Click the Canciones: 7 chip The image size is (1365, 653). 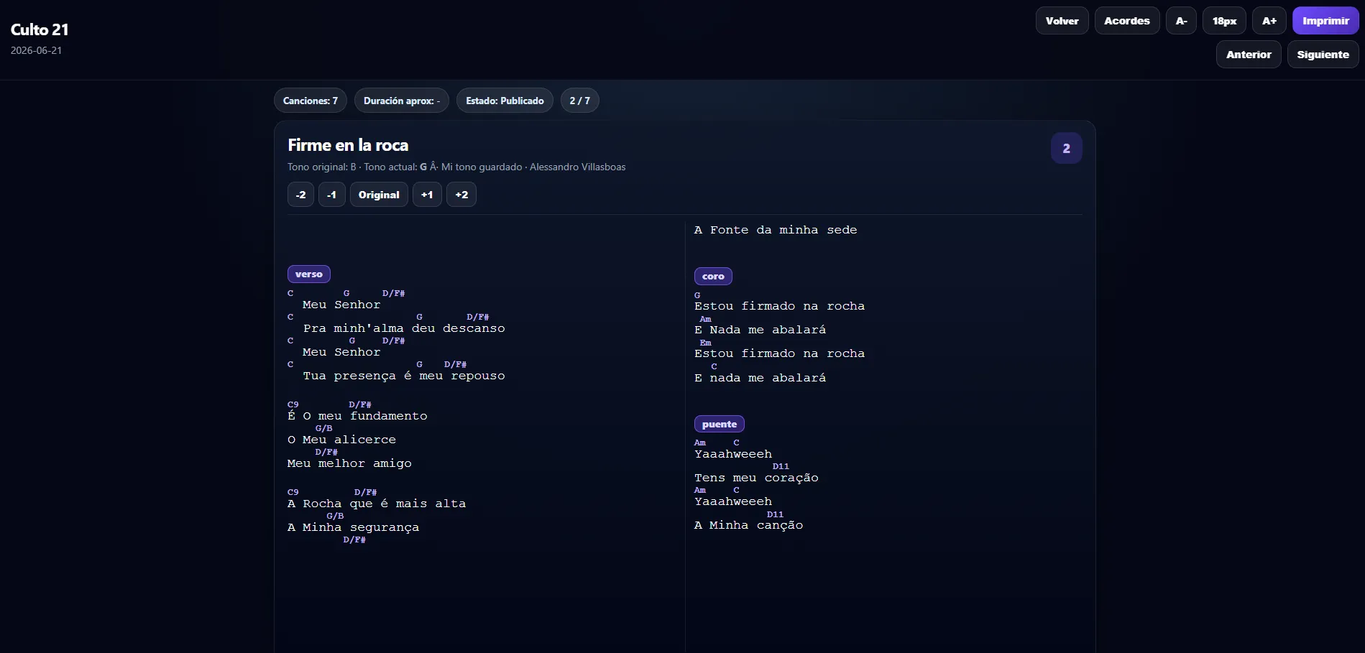coord(311,101)
